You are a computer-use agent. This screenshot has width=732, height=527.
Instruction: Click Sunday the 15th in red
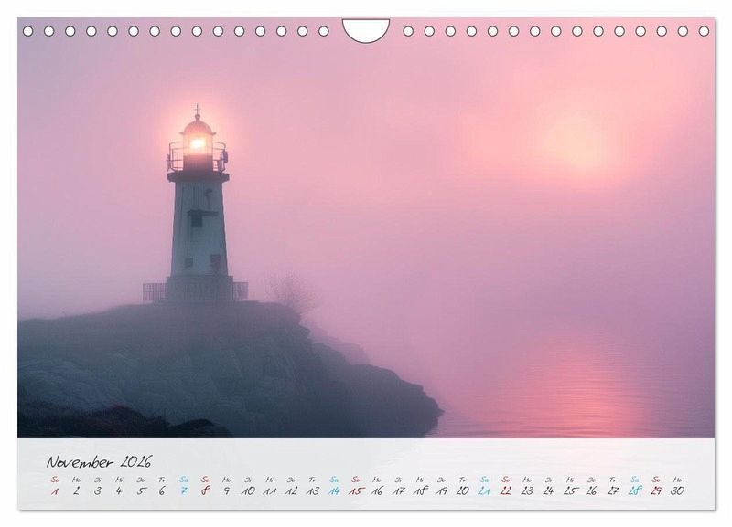click(355, 490)
